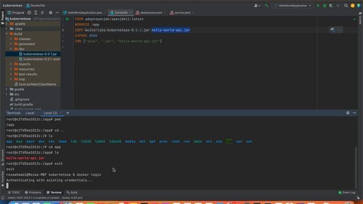This screenshot has height=204, width=363.
Task: Open the Terminal tool window tab
Action: tap(54, 193)
